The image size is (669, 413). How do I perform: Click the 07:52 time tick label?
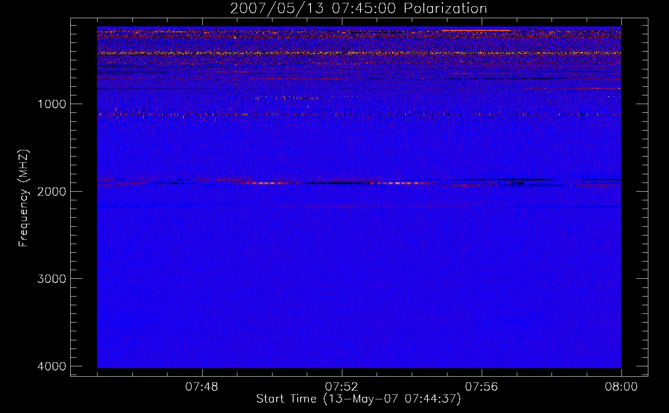[x=342, y=387]
